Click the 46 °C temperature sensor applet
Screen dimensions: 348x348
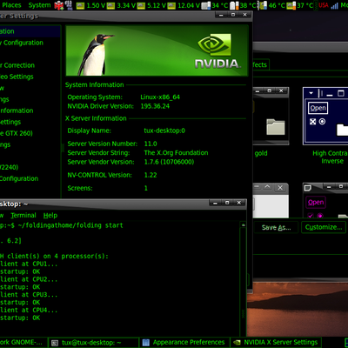pyautogui.click(x=272, y=5)
